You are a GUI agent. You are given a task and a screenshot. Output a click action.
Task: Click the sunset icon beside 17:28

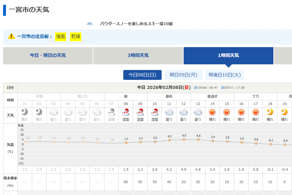pyautogui.click(x=223, y=88)
